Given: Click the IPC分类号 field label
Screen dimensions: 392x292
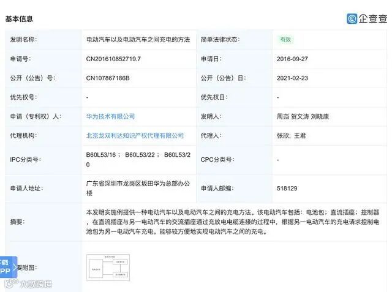Looking at the screenshot, I should point(25,160).
